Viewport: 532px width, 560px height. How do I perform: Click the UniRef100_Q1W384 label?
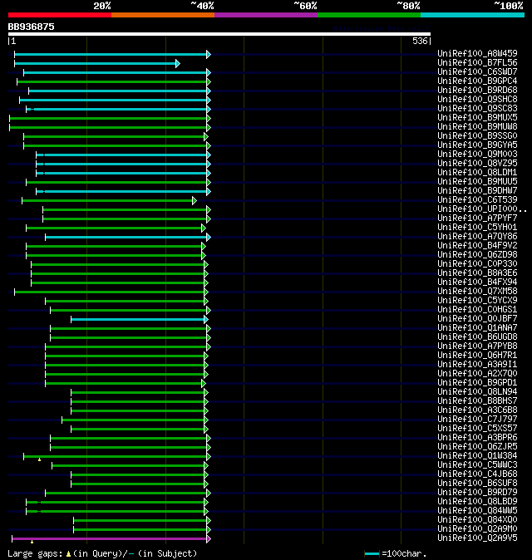[x=477, y=456]
